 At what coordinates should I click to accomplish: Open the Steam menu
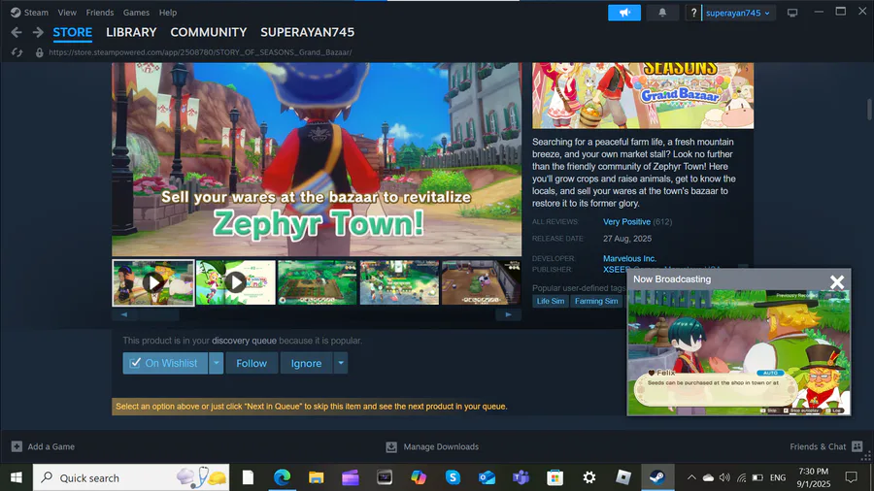click(x=36, y=13)
